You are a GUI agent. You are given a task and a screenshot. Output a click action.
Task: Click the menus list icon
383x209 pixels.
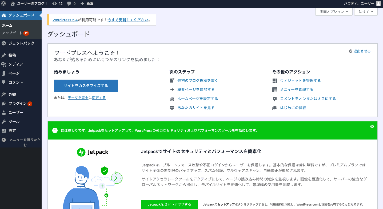(x=275, y=90)
